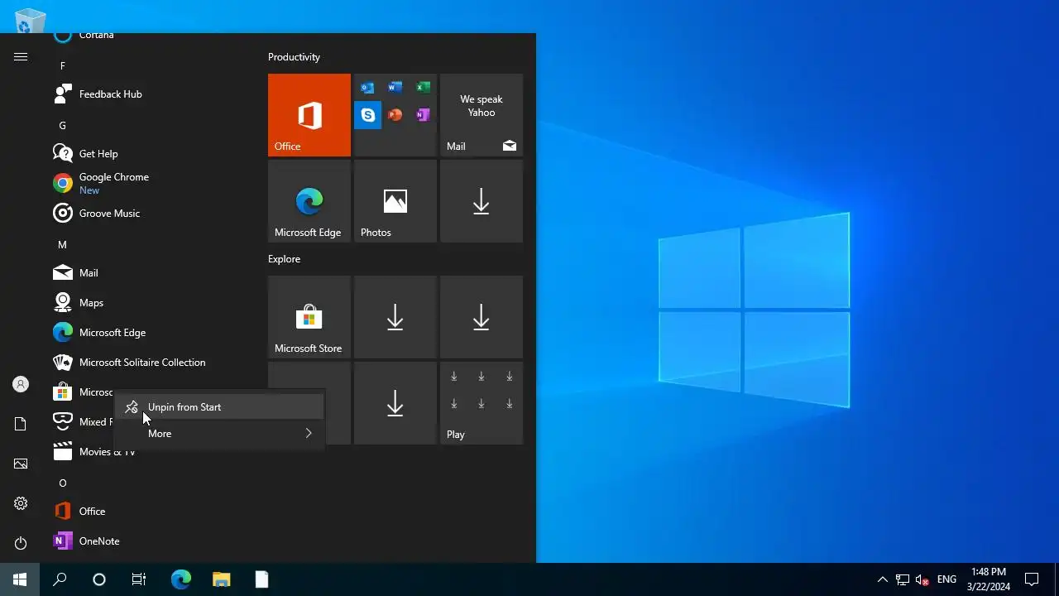The width and height of the screenshot is (1059, 596).
Task: Jump to letter F section header
Action: (x=62, y=66)
